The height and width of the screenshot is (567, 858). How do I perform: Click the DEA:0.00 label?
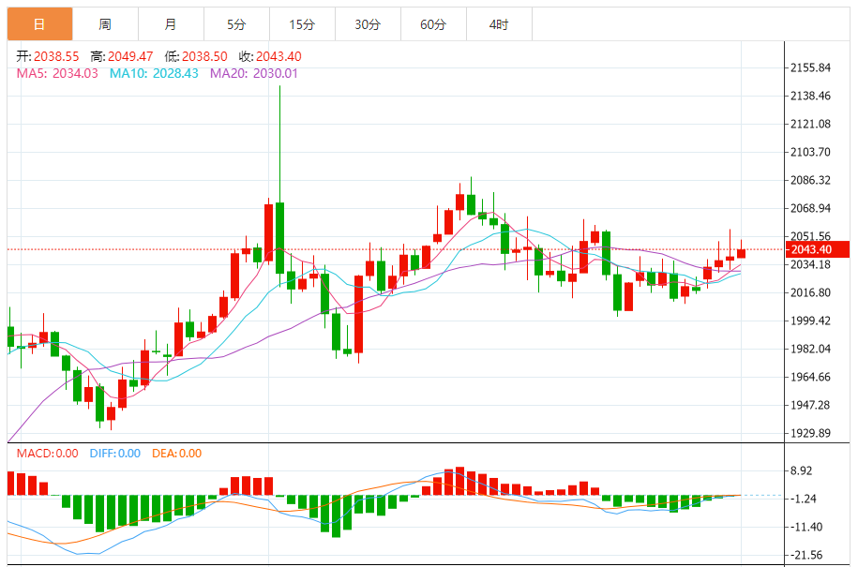(x=176, y=454)
